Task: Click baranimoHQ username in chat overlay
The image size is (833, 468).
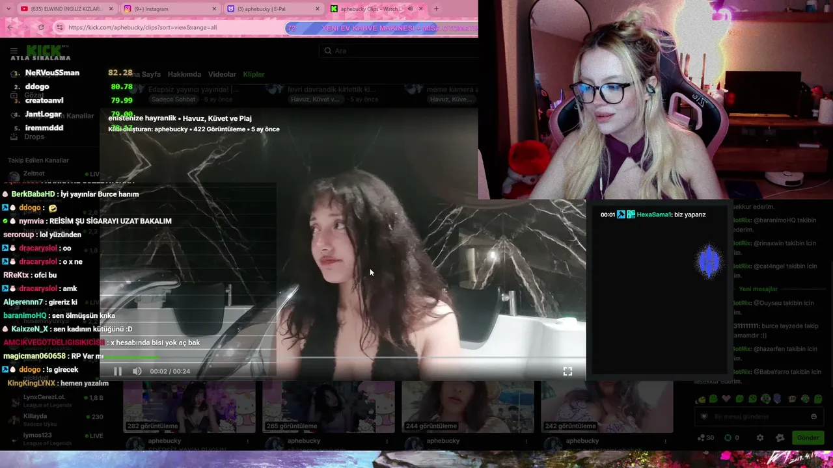Action: point(25,316)
